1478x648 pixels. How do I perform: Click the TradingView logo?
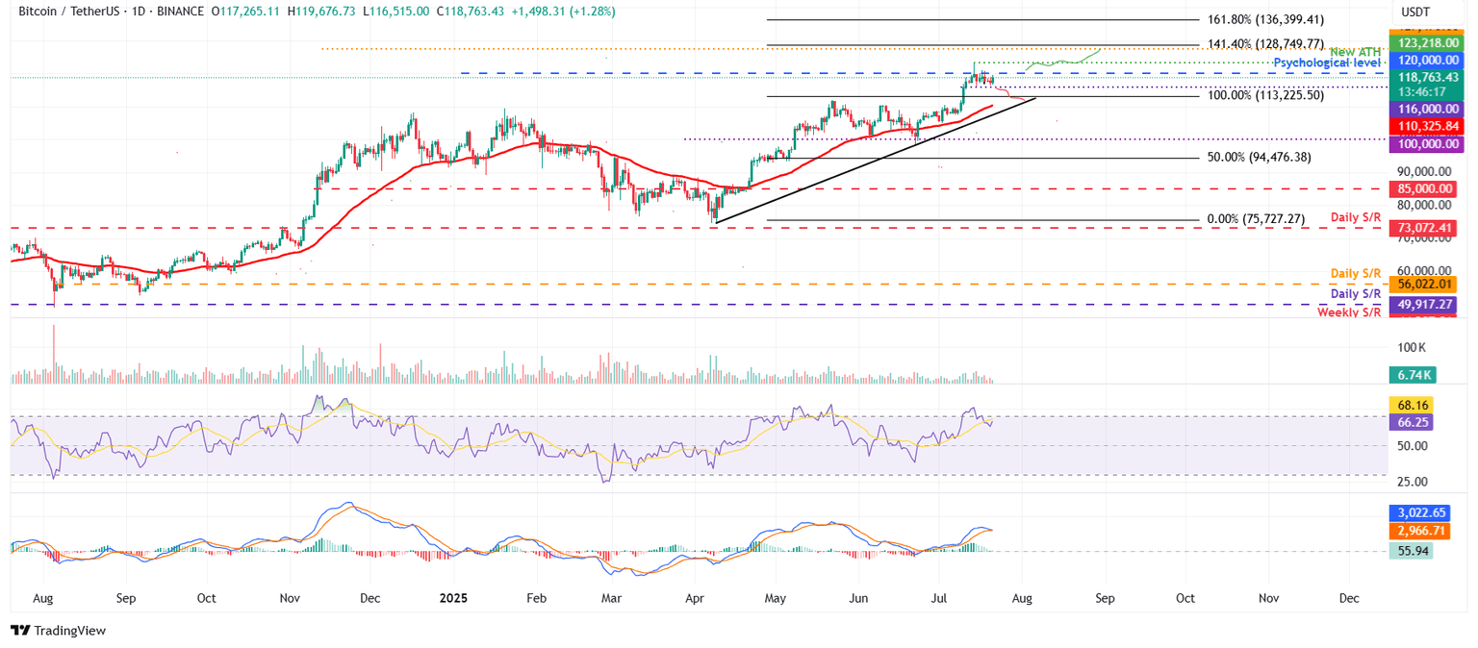[58, 631]
